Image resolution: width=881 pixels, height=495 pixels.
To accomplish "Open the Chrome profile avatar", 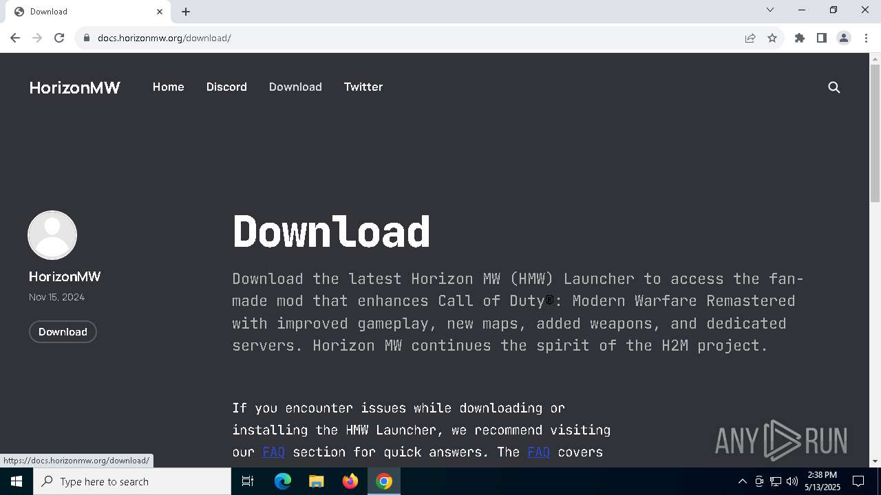I will tap(844, 38).
